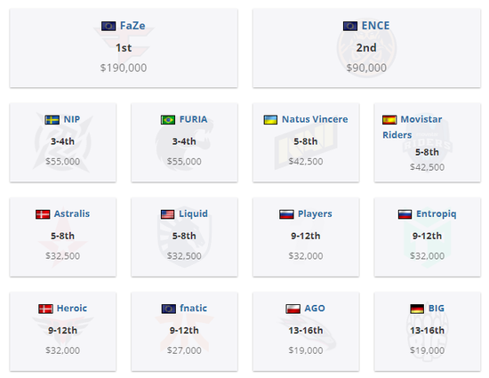Click the Spanish flag by Movistar Riders
Viewport: 489px width, 378px height.
coord(389,120)
